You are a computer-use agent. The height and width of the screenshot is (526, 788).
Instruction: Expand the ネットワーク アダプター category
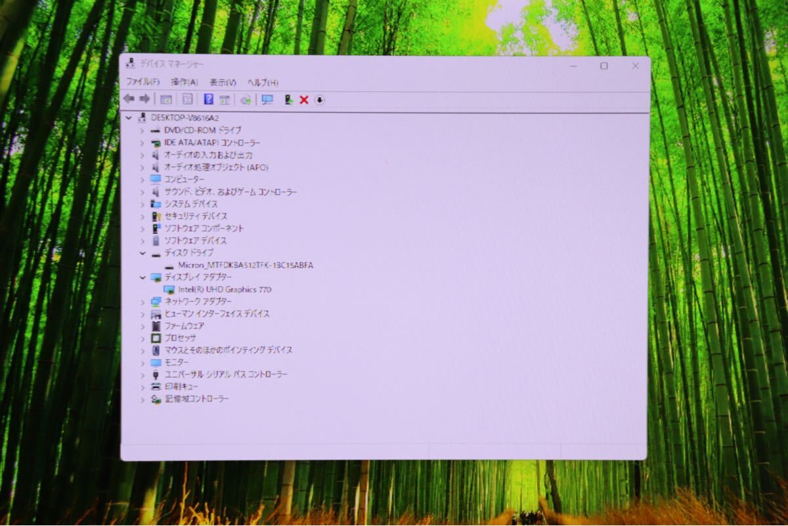pos(142,301)
